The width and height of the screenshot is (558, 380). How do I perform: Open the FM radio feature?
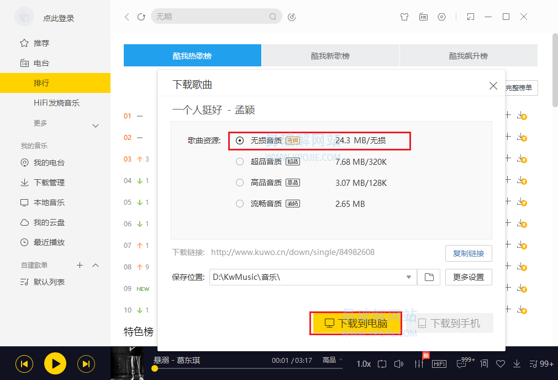tap(423, 17)
